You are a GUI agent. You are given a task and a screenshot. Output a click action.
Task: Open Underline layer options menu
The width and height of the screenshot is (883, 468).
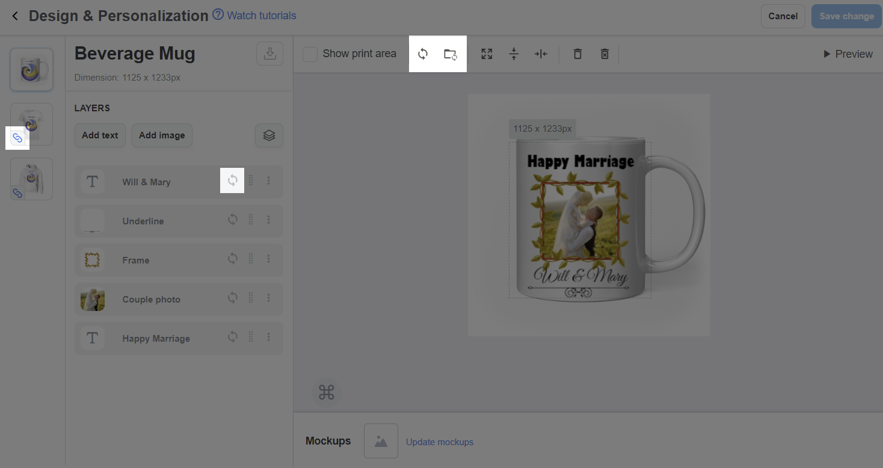[x=268, y=220]
